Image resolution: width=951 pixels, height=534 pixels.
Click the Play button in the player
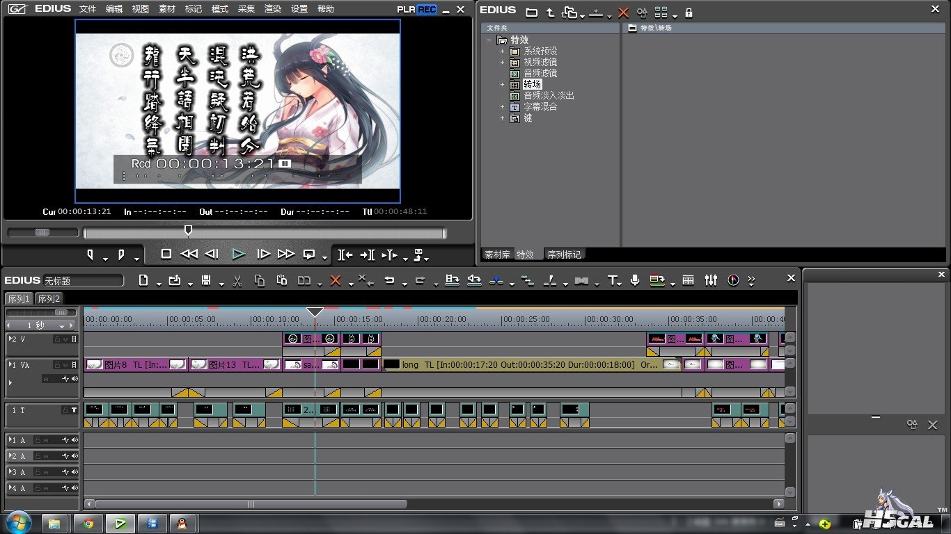(x=238, y=254)
